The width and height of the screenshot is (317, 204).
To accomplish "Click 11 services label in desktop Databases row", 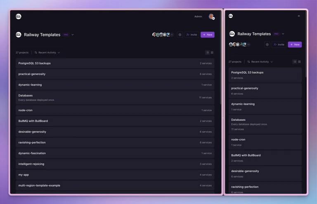I will pos(205,97).
